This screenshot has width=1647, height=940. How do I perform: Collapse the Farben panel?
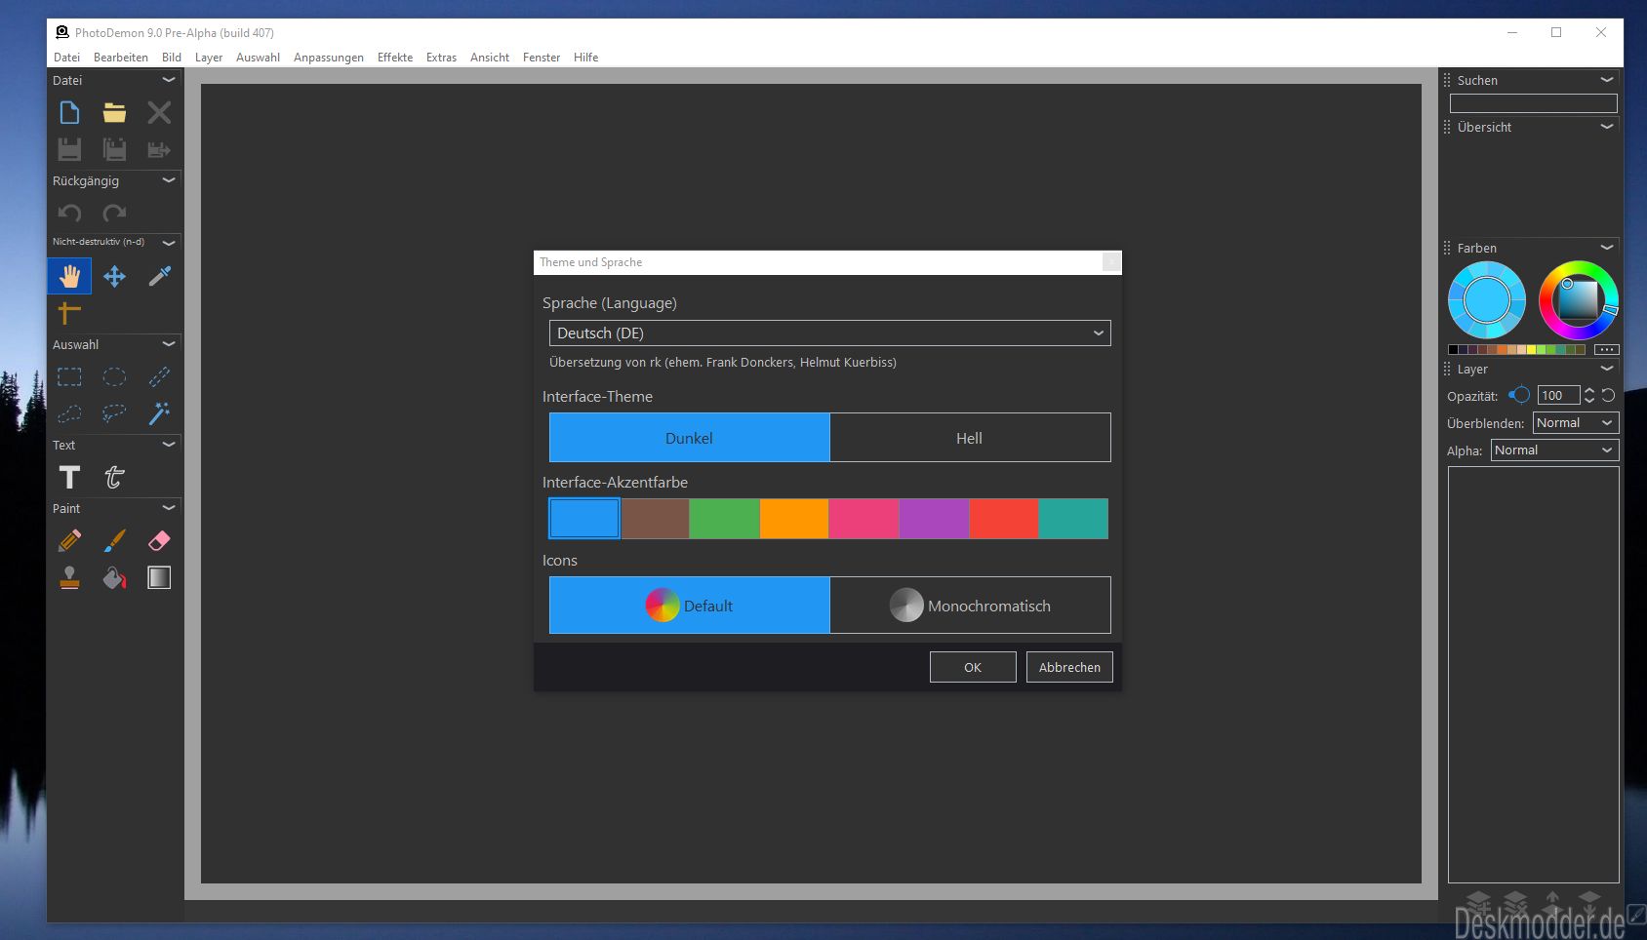pos(1607,248)
